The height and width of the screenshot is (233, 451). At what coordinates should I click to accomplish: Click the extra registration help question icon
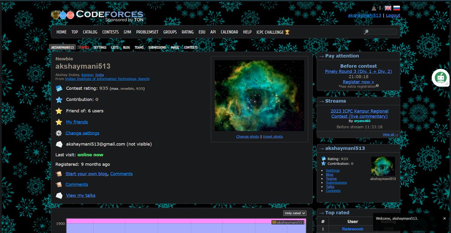pos(377,86)
